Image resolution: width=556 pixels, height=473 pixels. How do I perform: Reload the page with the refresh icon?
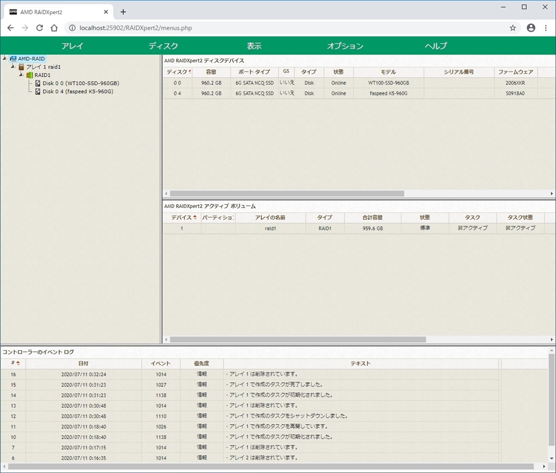(x=40, y=28)
